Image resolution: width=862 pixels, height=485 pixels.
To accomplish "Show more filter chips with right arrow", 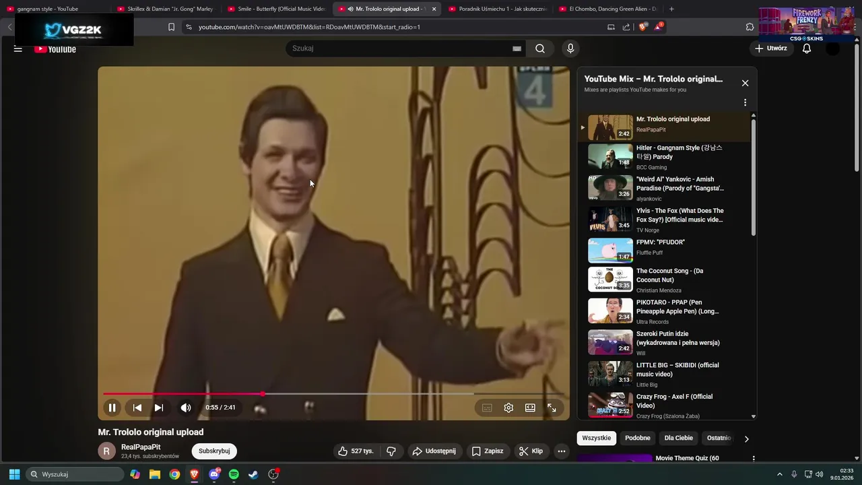I will (746, 439).
